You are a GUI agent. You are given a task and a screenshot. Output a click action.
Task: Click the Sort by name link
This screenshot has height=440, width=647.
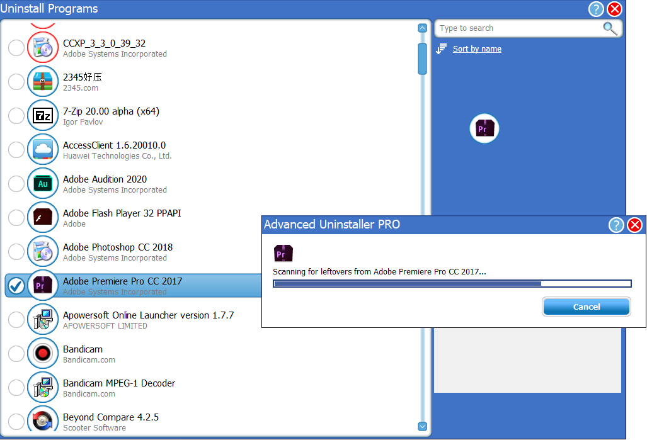[477, 49]
